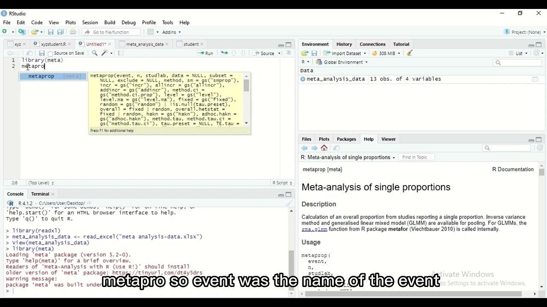
Task: Switch to the meta_analysis_data tab
Action: pyautogui.click(x=144, y=44)
